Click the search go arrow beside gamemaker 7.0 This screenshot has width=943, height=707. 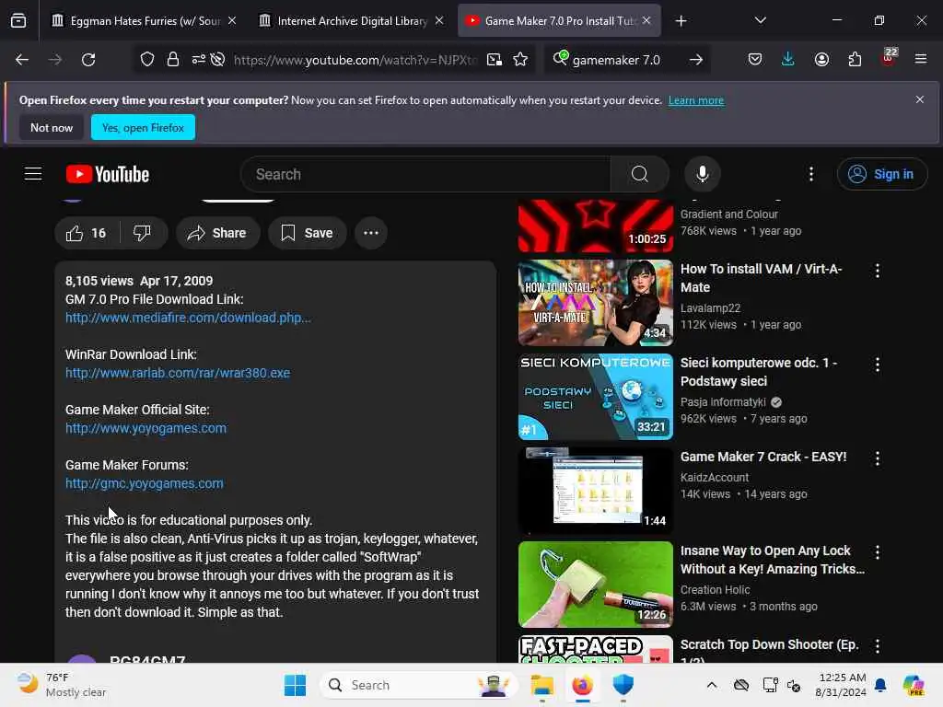pos(696,60)
